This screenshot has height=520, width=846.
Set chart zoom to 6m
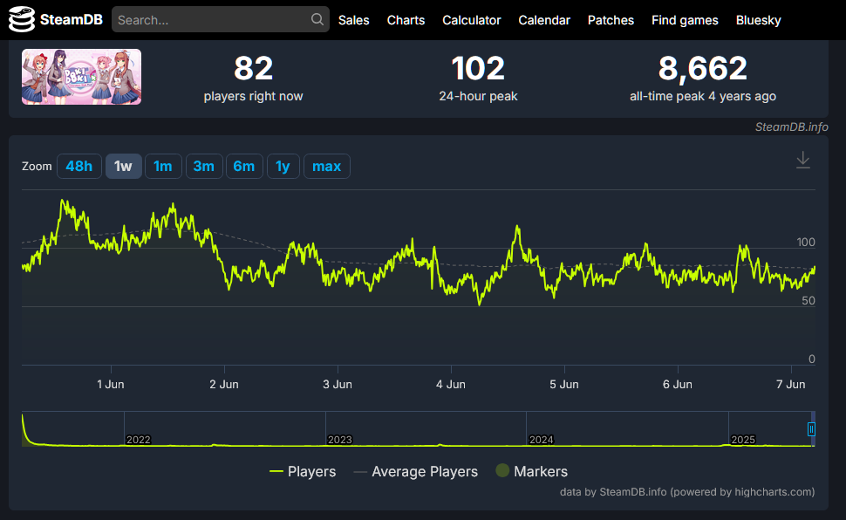click(244, 167)
